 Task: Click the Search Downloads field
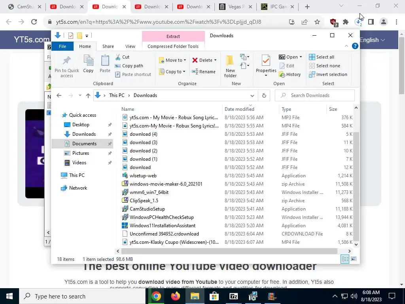click(x=314, y=95)
